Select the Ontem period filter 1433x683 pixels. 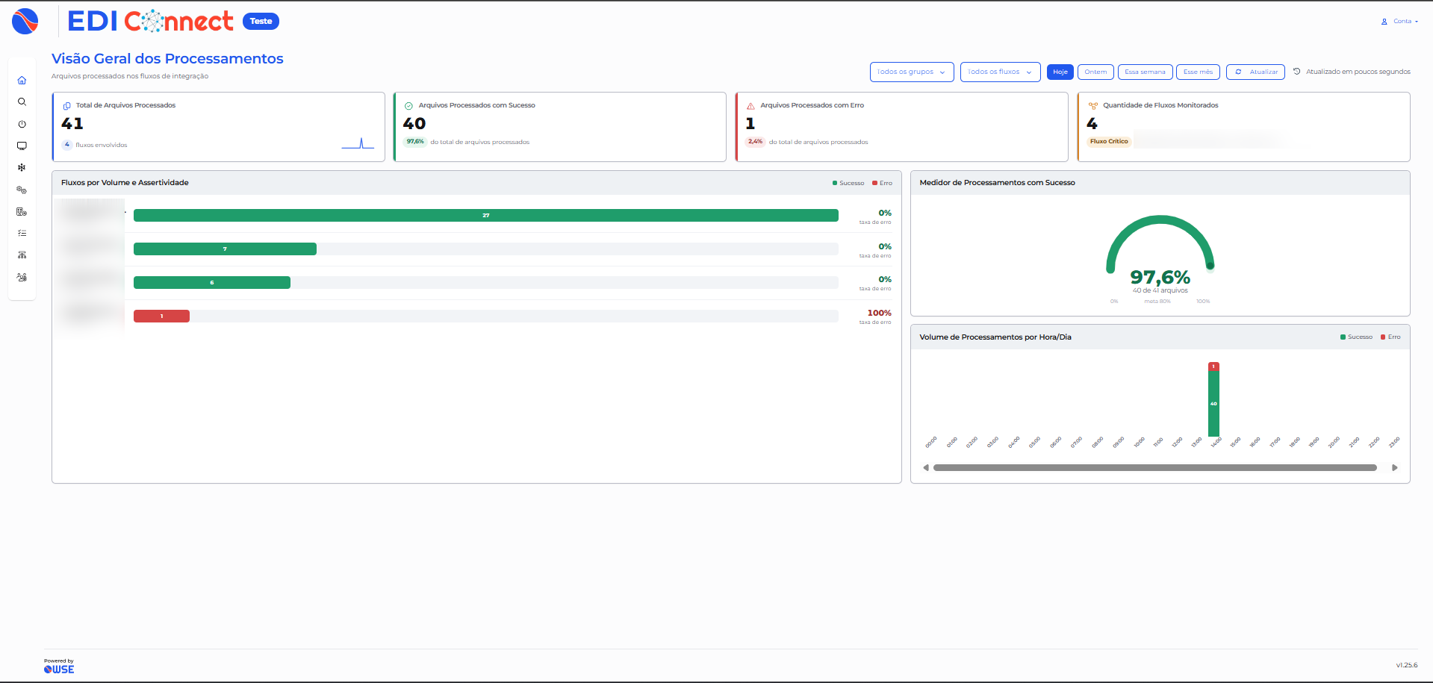pyautogui.click(x=1095, y=72)
